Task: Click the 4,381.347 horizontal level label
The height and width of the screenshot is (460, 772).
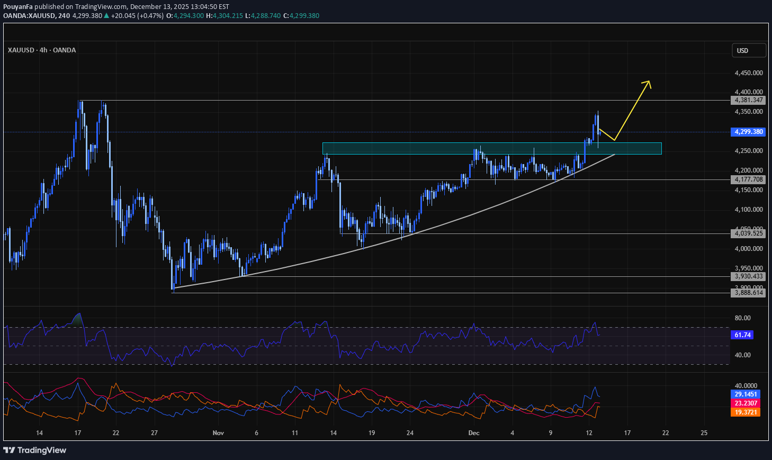Action: point(749,100)
